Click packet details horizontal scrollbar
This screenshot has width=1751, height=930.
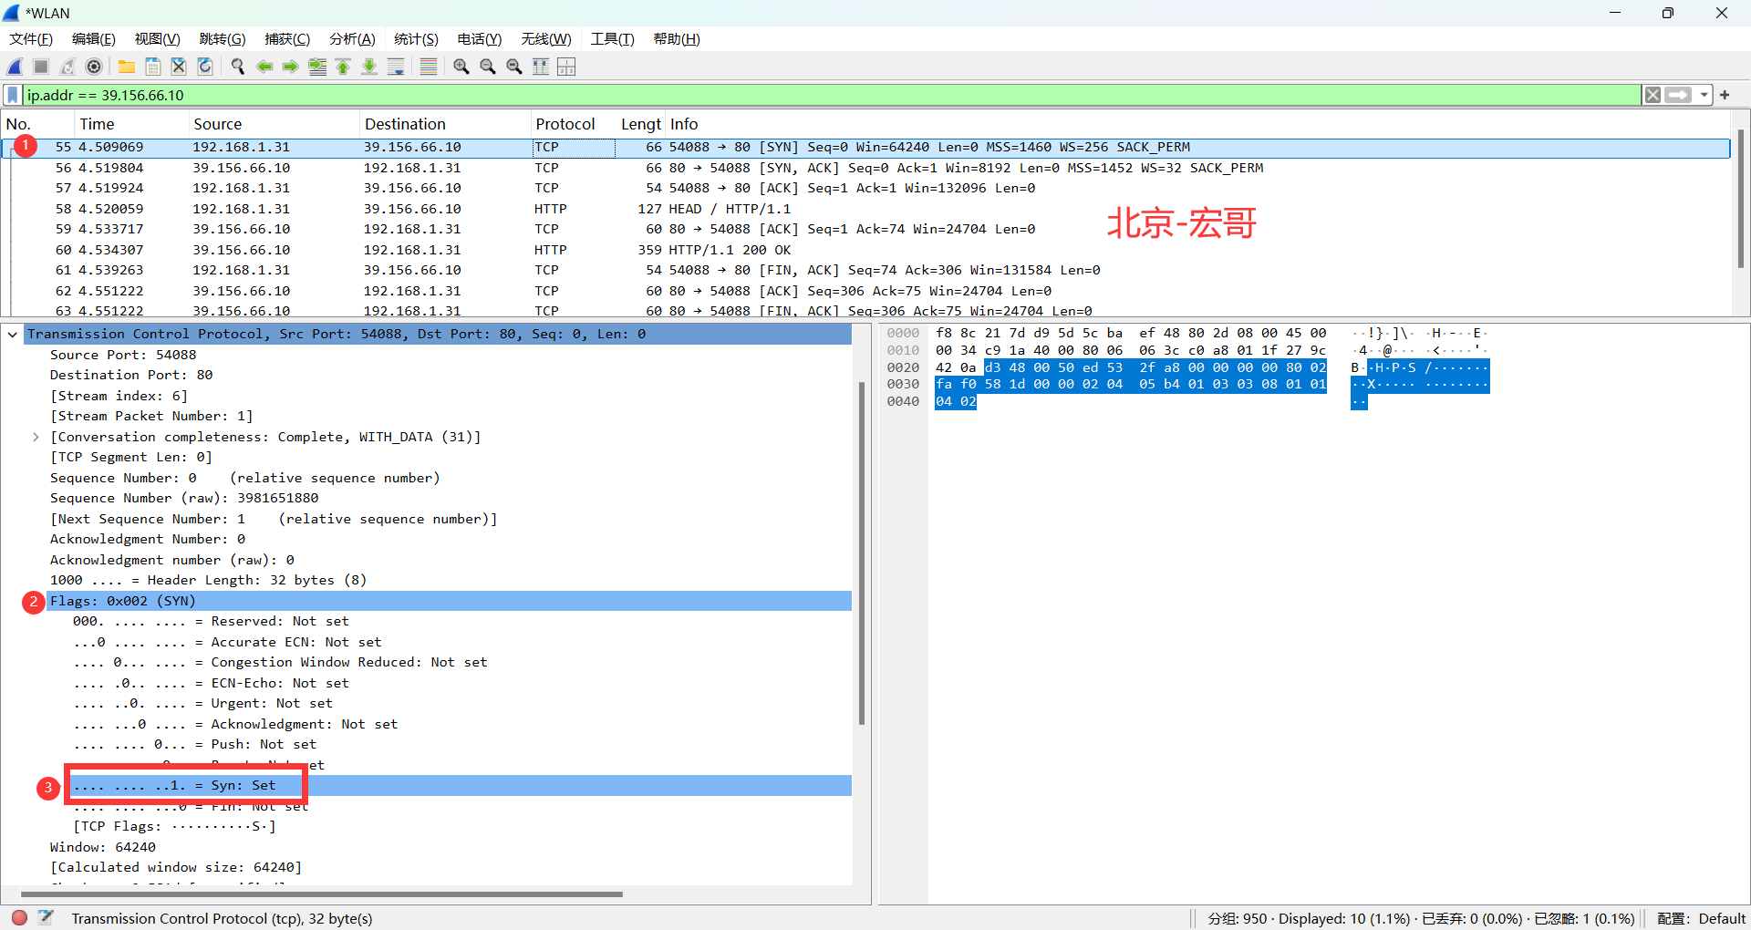pyautogui.click(x=321, y=894)
